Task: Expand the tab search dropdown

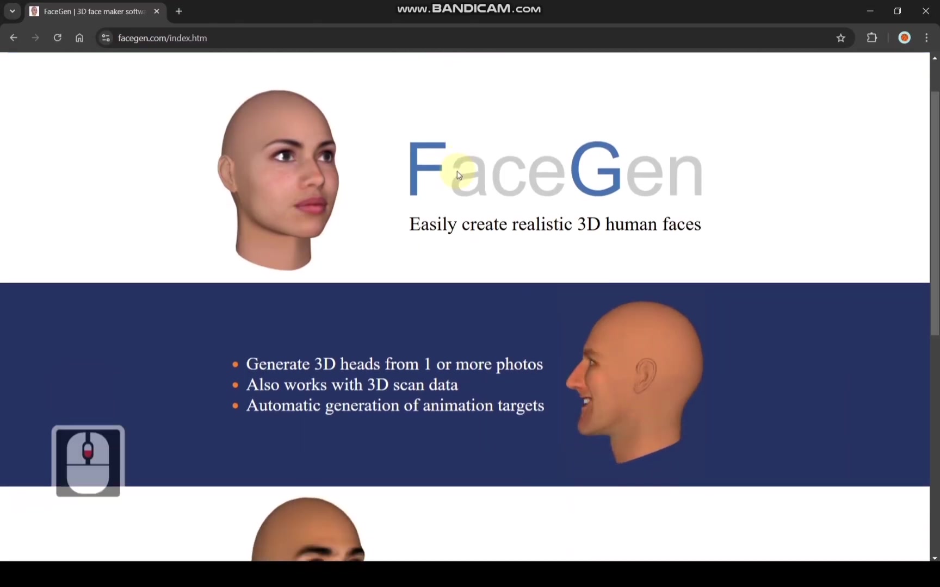Action: pos(12,11)
